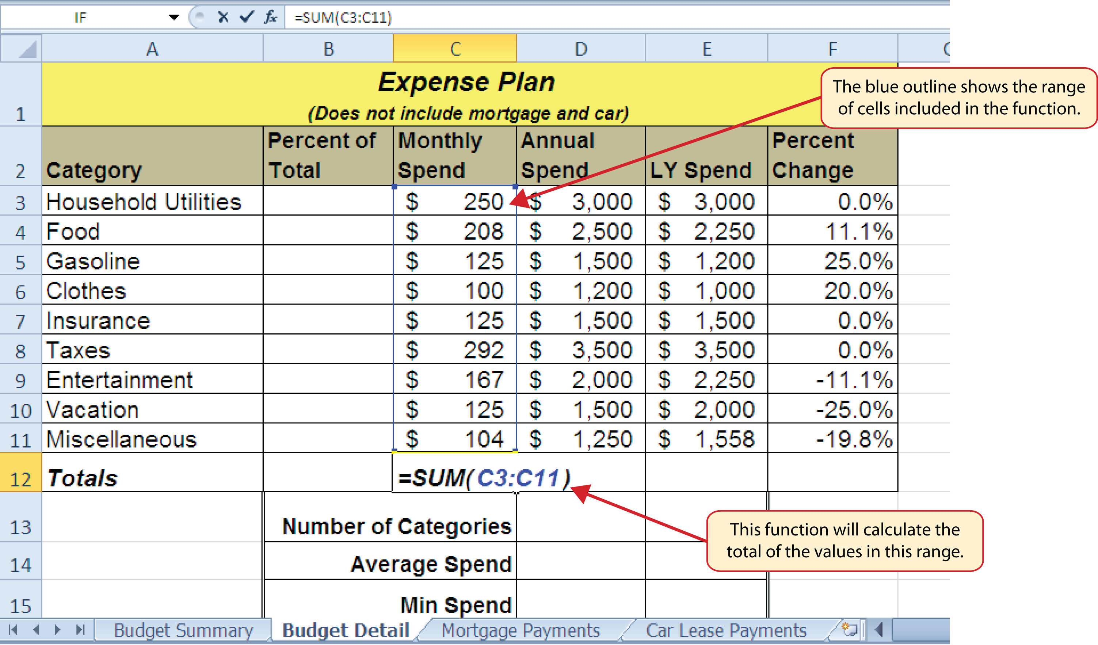Select column C header
Image resolution: width=1098 pixels, height=645 pixels.
point(454,48)
